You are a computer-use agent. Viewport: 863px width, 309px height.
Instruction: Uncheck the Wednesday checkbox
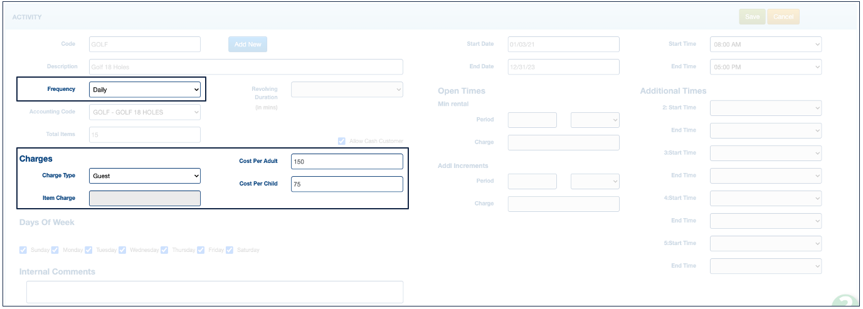pos(124,250)
